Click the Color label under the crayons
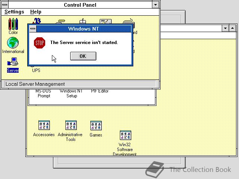Screen dimensions: 239x179 pos(13,32)
